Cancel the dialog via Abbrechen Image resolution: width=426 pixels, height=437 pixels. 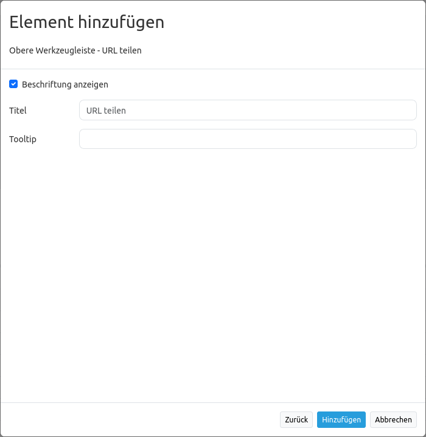393,419
